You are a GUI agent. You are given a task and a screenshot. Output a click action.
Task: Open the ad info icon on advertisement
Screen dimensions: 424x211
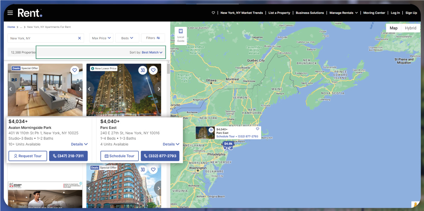(x=81, y=183)
